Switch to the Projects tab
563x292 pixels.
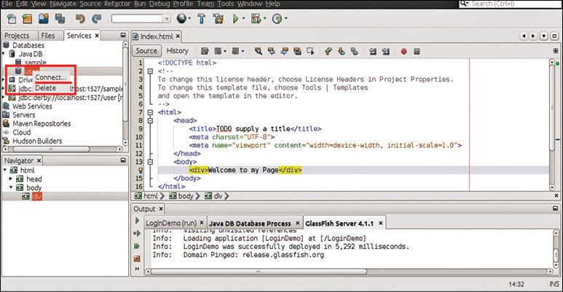tap(17, 35)
